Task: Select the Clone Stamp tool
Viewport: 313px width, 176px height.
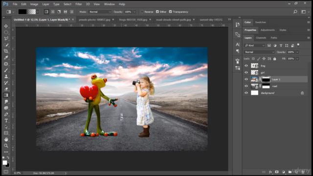Action: tap(6, 76)
